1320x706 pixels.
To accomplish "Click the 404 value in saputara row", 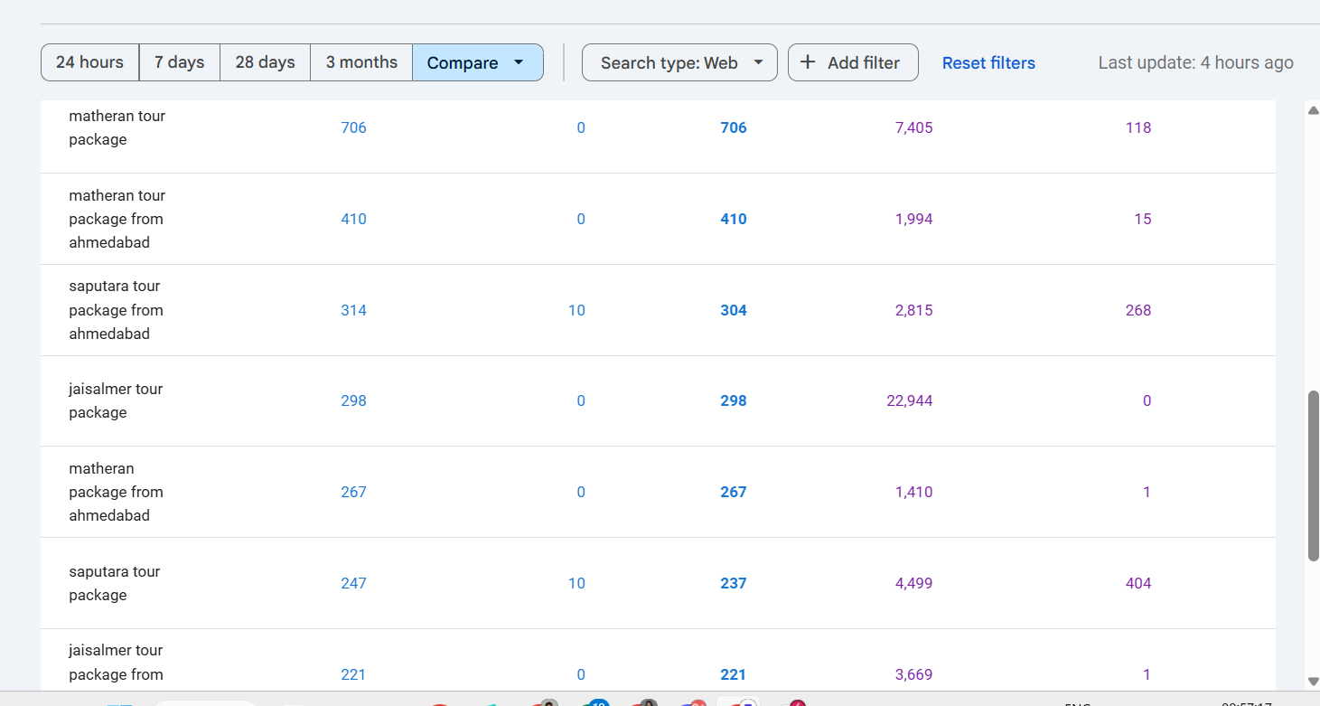I will click(1137, 583).
